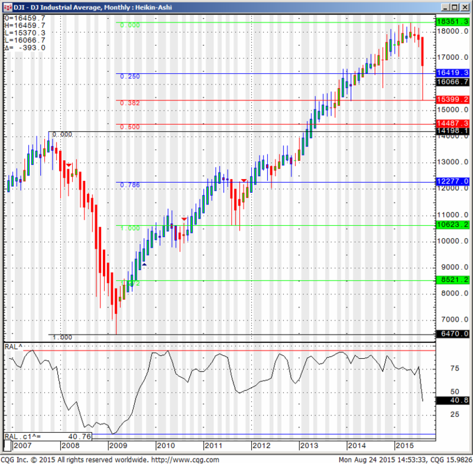
Task: Click the RAL.c1^= 40.76 readout box
Action: [48, 437]
